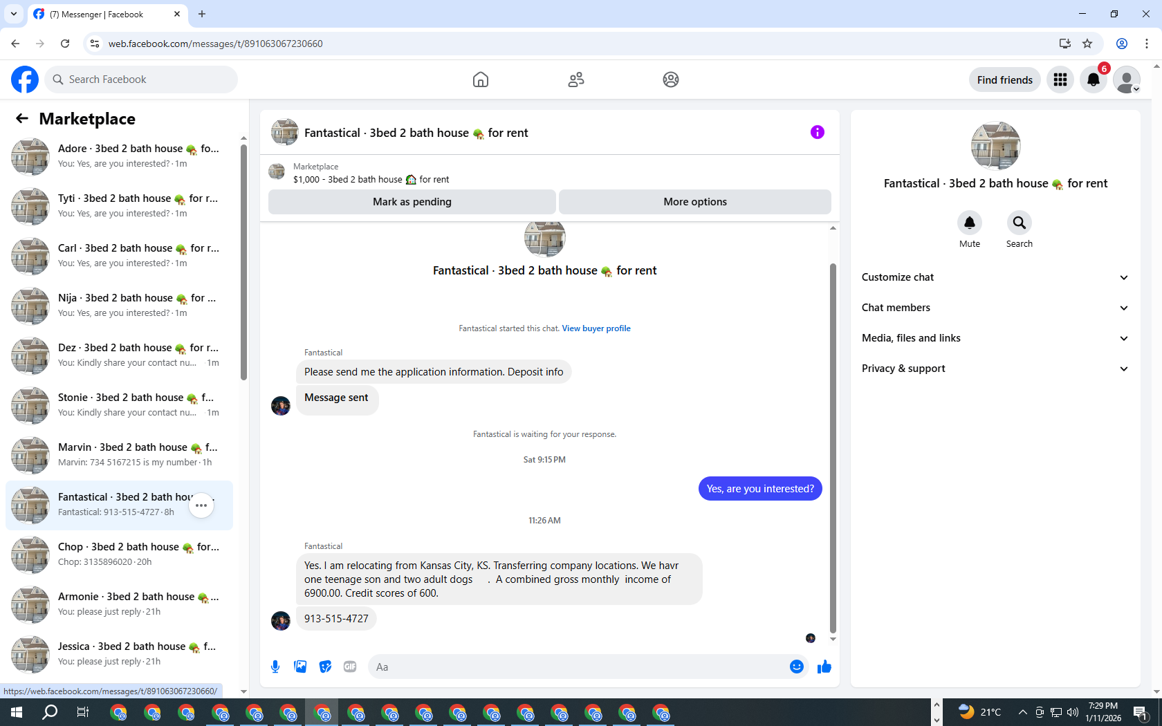Screen dimensions: 1162x726
Task: Select the Messenger Facebook browser tab
Action: pos(107,14)
